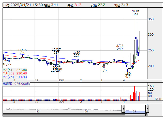Click the 160 volume axis label
Viewport: 166px width, 119px height.
tap(151, 86)
